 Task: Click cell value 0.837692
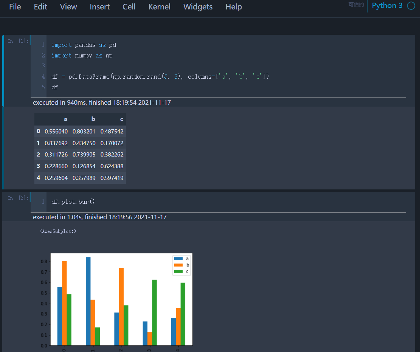tap(56, 143)
